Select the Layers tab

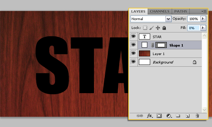[x=138, y=12]
